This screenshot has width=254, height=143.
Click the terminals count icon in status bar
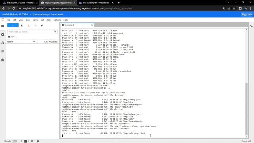(25, 141)
